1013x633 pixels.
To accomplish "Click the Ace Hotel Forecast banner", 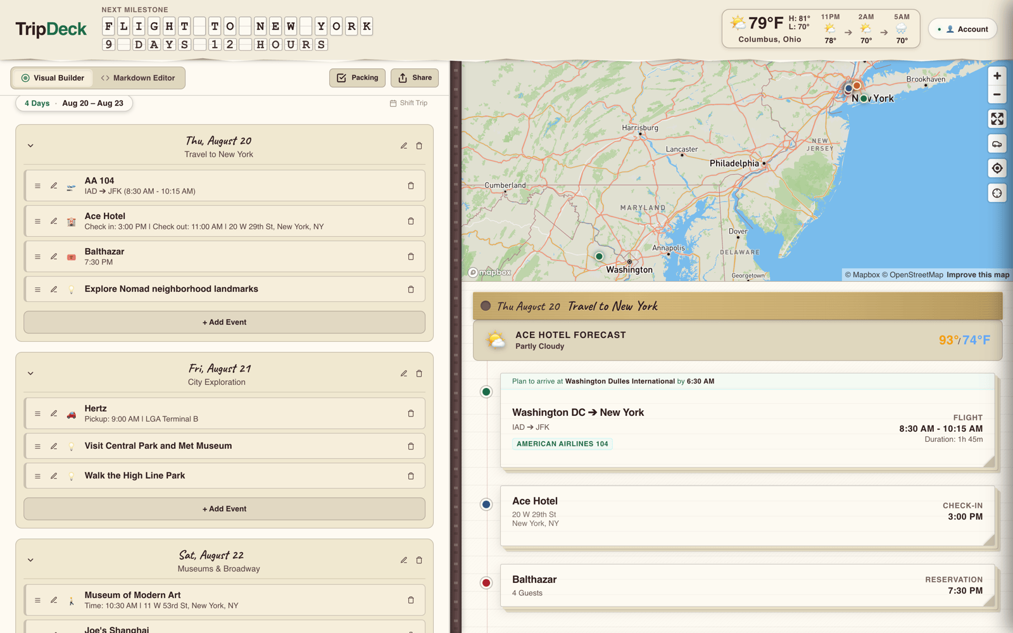I will 738,341.
